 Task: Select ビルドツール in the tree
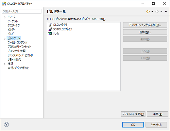pyautogui.click(x=14, y=38)
